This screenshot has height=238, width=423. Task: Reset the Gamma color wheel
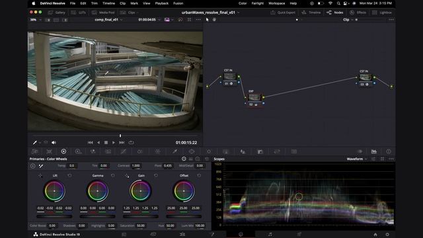[113, 176]
